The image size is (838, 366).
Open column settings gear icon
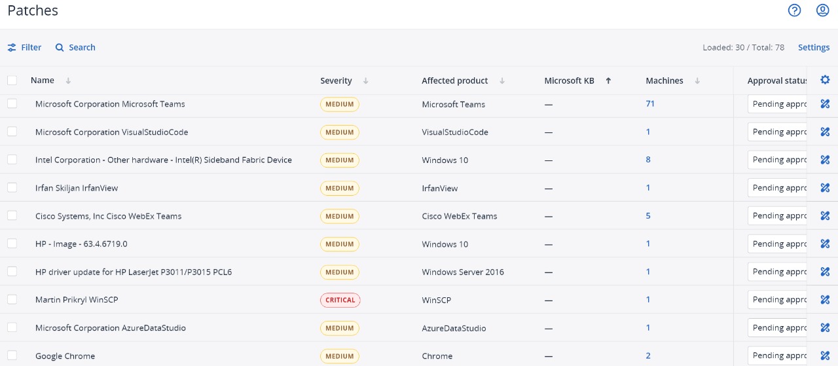(x=825, y=80)
